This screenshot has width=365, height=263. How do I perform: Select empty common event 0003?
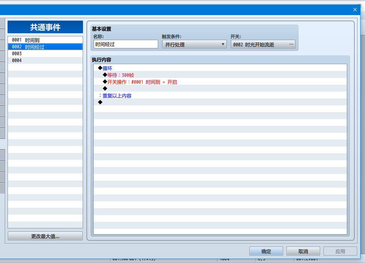pos(45,53)
